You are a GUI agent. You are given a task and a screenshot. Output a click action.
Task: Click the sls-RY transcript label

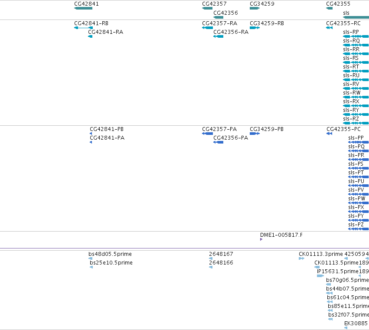pyautogui.click(x=351, y=110)
